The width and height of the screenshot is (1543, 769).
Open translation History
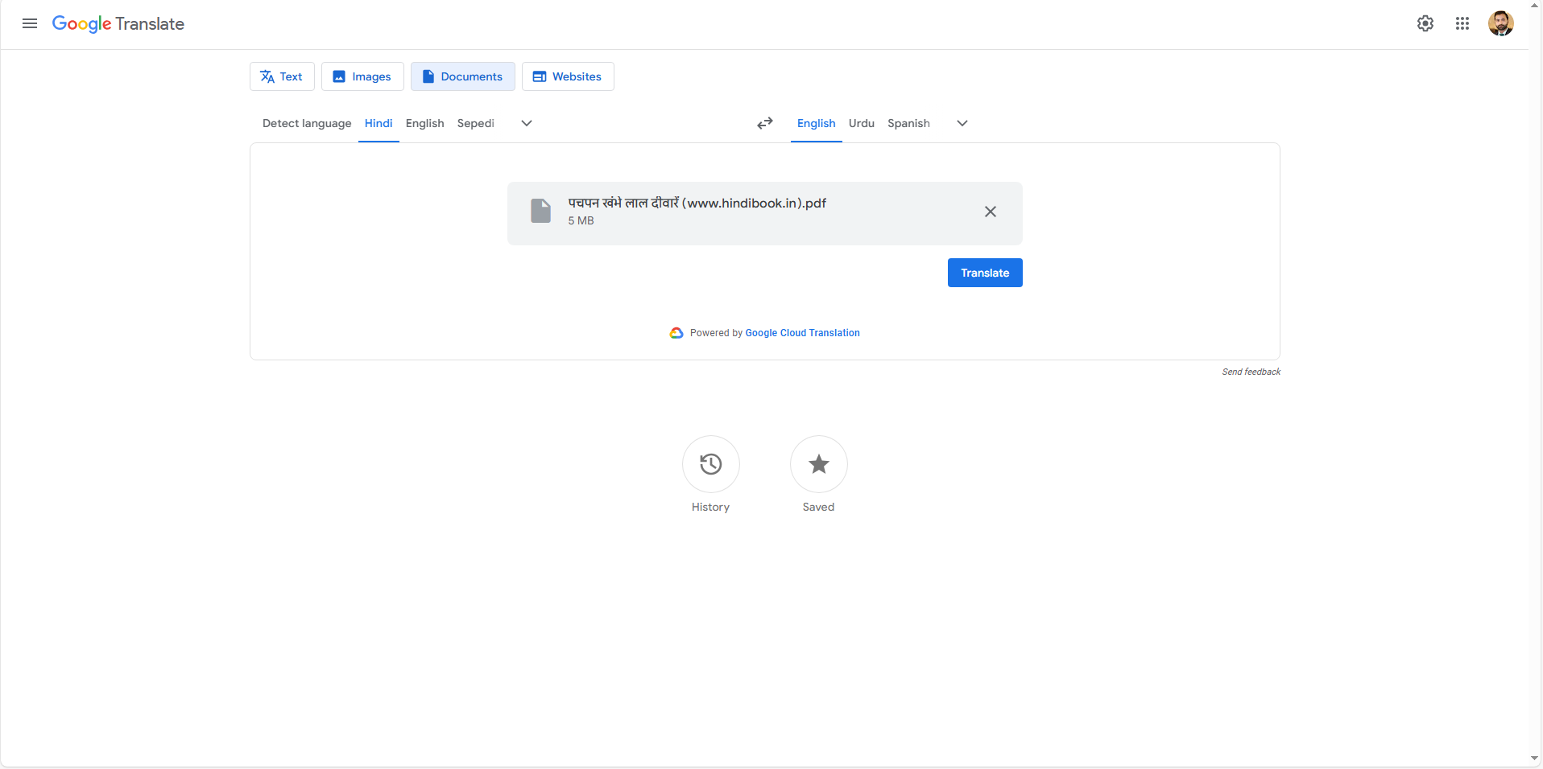pyautogui.click(x=709, y=464)
